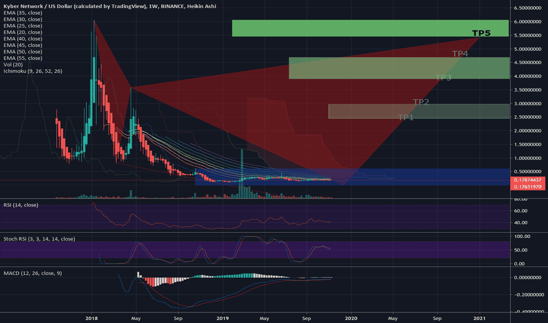The width and height of the screenshot is (548, 323).
Task: Select the 'EMA (55, close)' indicator label
Action: [23, 58]
